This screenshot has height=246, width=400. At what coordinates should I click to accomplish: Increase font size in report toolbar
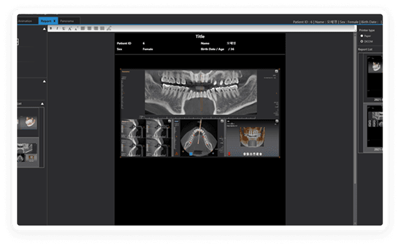pos(69,29)
